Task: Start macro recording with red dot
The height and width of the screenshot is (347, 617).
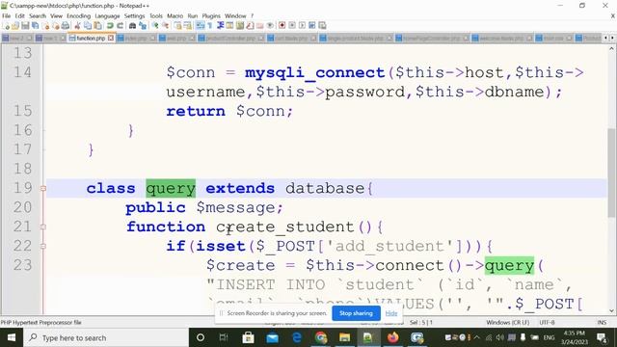Action: tap(282, 26)
